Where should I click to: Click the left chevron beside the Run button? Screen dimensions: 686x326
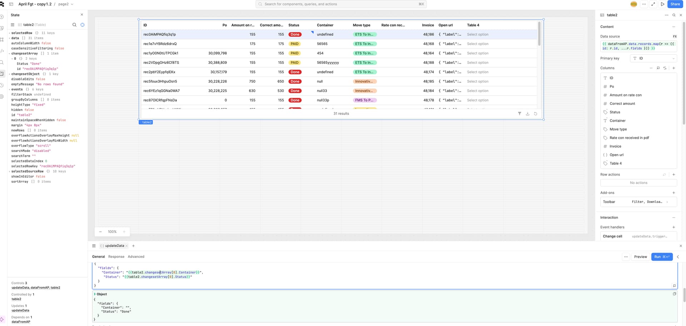pos(678,257)
